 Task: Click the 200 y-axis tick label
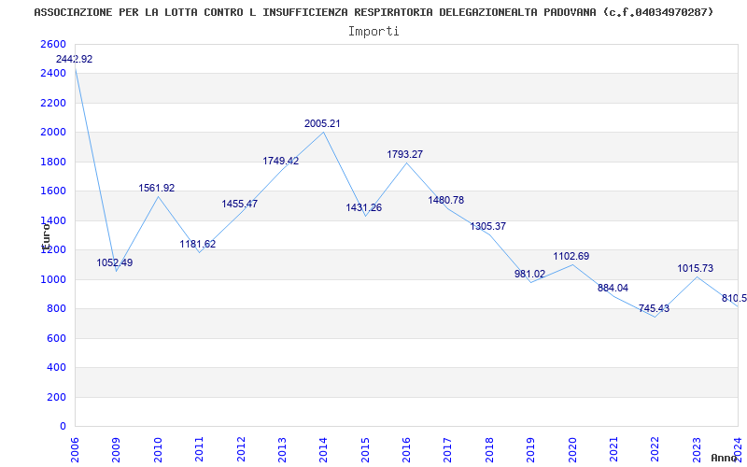pos(57,397)
